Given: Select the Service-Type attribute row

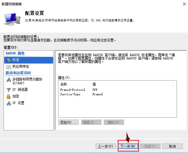Looking at the screenshot, I should (70, 94).
